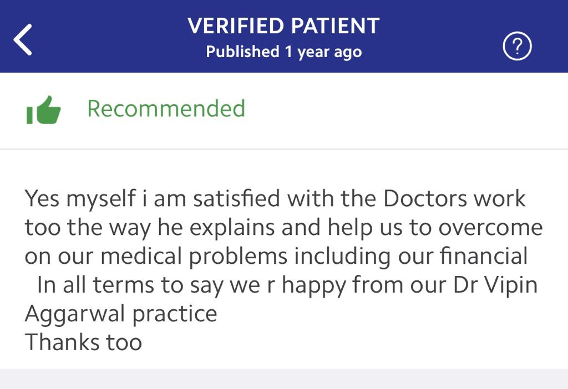The width and height of the screenshot is (568, 389).
Task: Click the green Recommended label
Action: (x=166, y=108)
